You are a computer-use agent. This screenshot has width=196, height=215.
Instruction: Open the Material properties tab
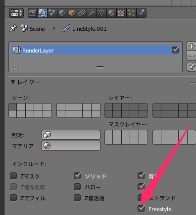coord(111,13)
